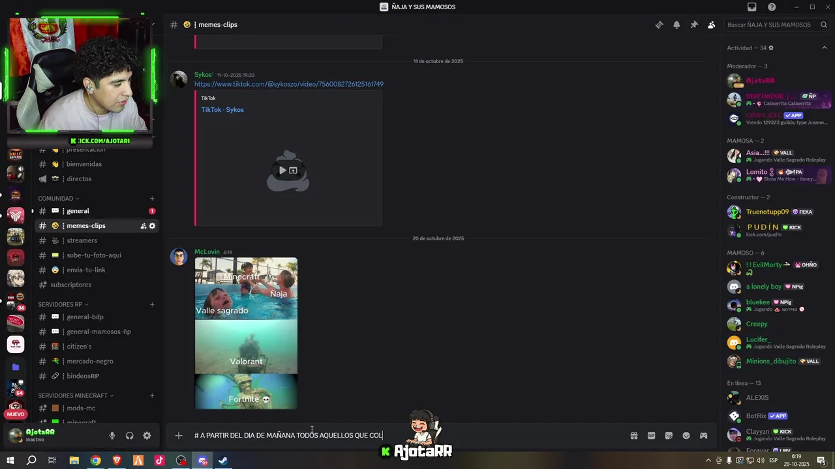The width and height of the screenshot is (835, 469).
Task: Collapse the SERVIDORES MINECRAFT category
Action: coord(76,395)
